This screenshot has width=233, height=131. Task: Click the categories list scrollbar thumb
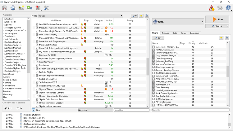coord(29,46)
